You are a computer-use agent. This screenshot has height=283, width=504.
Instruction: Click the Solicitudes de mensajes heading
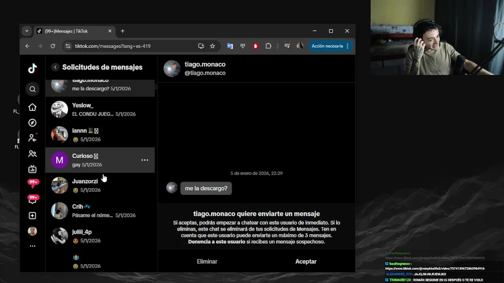tap(102, 67)
